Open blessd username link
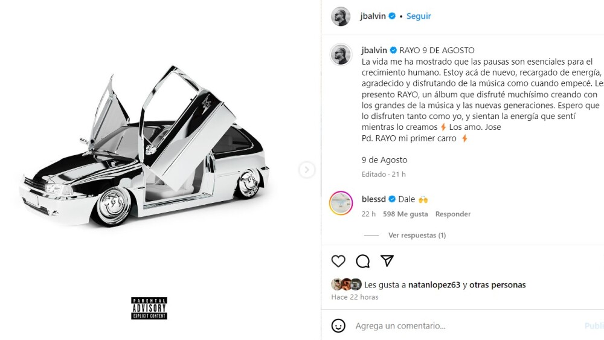Image resolution: width=604 pixels, height=340 pixels. click(x=374, y=199)
